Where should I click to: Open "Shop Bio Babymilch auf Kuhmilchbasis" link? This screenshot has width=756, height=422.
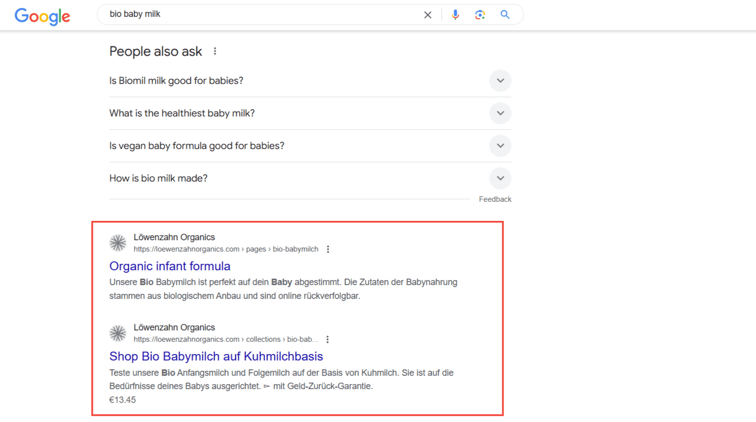tap(216, 356)
